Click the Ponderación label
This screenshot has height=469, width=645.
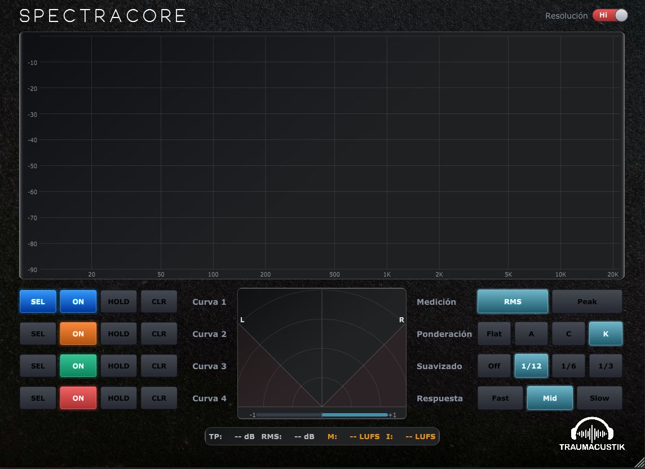coord(444,334)
